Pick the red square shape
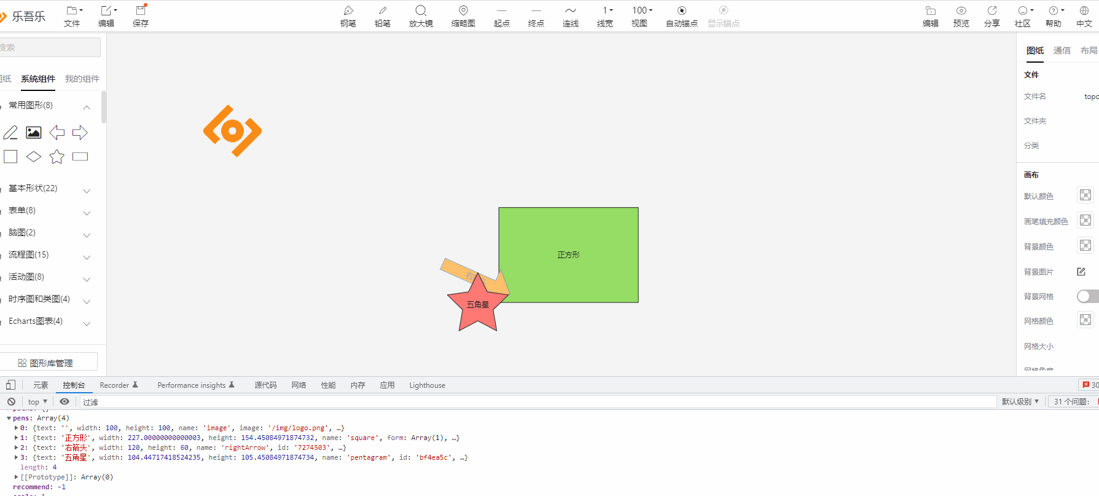Screen dimensions: 1099x496 [x=10, y=157]
